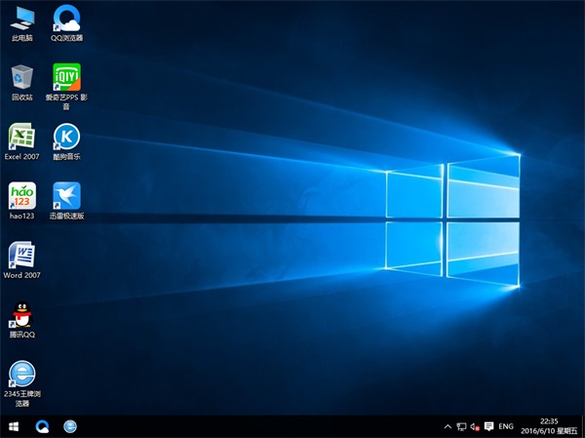Open the taskbar clock and calendar
Image resolution: width=585 pixels, height=438 pixels.
[x=552, y=426]
